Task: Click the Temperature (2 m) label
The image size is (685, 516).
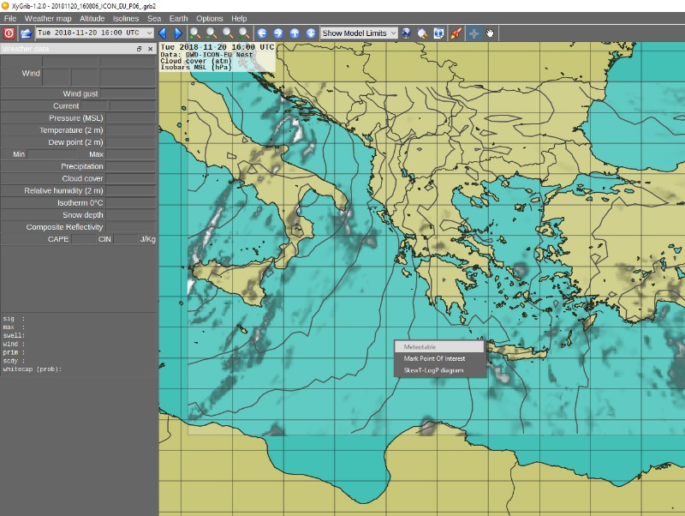Action: click(71, 130)
